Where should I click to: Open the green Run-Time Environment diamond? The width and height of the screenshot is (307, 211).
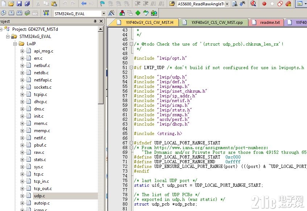(x=138, y=13)
